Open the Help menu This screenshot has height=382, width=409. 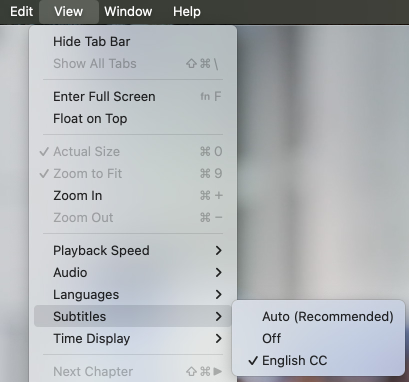pyautogui.click(x=186, y=11)
